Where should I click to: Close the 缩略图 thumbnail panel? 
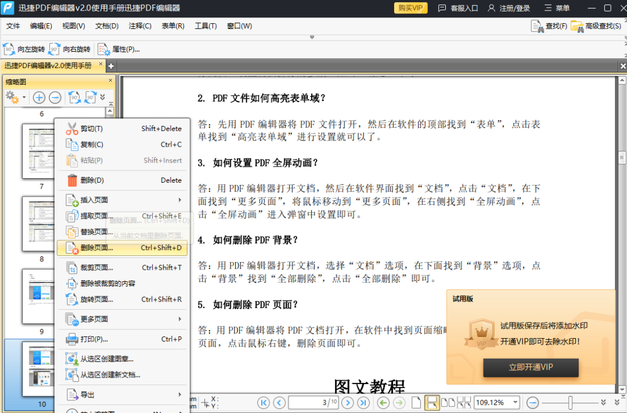pyautogui.click(x=110, y=81)
